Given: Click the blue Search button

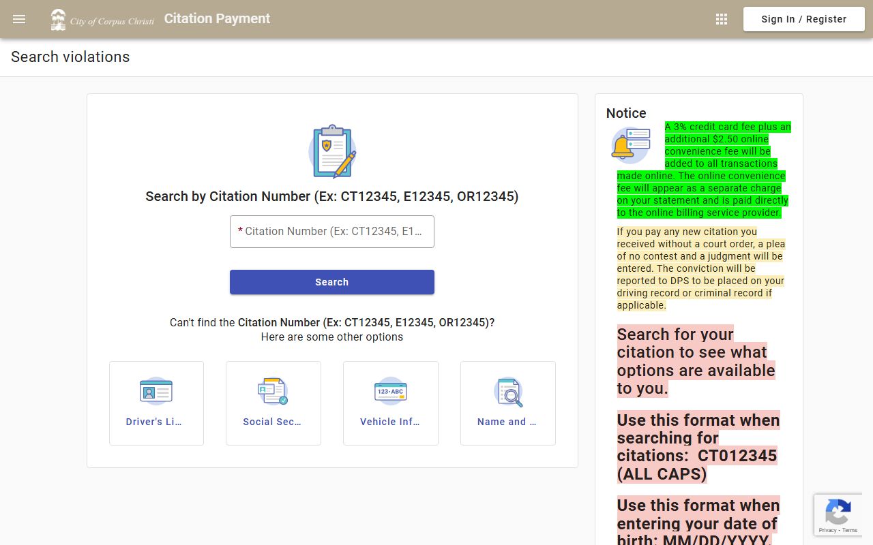Looking at the screenshot, I should pos(332,282).
